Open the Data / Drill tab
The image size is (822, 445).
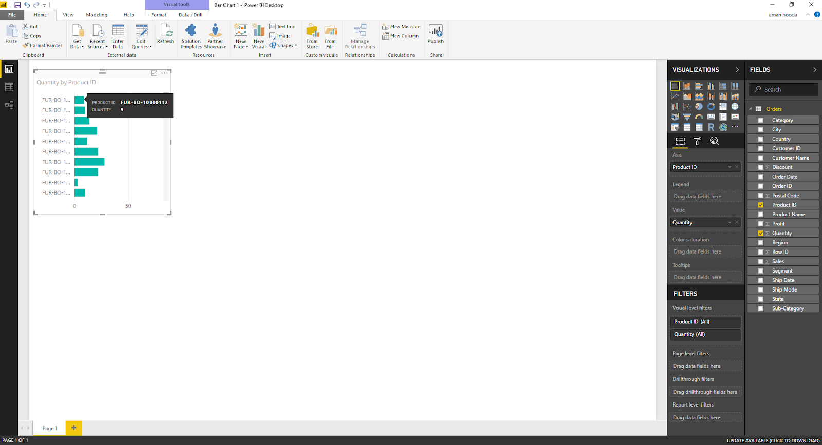tap(191, 15)
